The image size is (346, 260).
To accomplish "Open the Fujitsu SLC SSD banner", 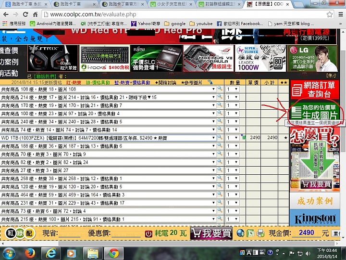I will 157,58.
